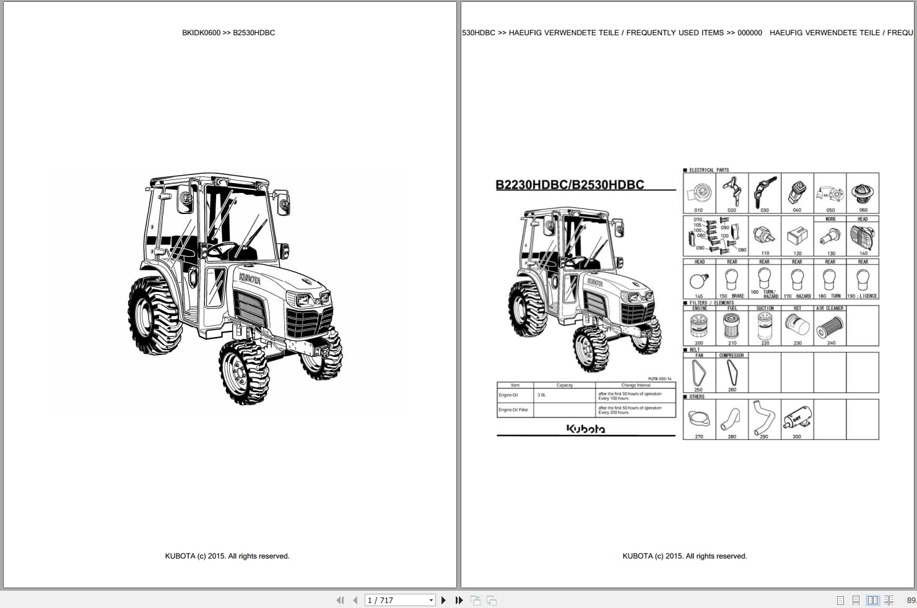917x608 pixels.
Task: Go to the previous page
Action: click(x=355, y=600)
